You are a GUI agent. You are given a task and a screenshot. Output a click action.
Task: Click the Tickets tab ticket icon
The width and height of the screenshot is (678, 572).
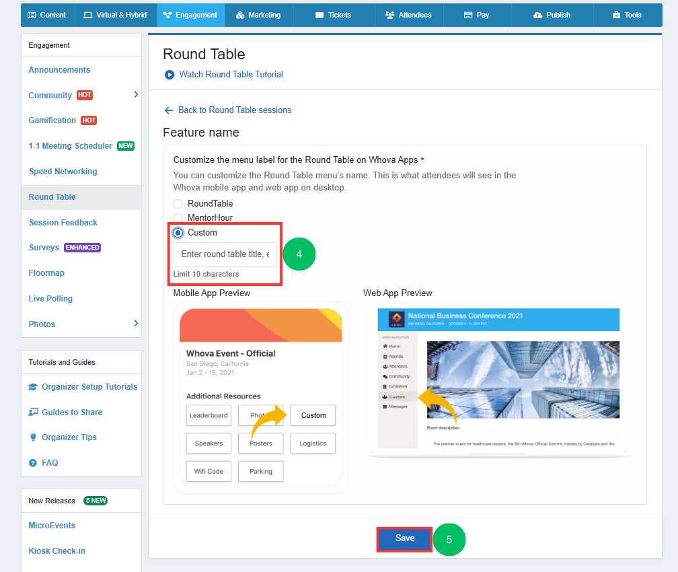319,15
